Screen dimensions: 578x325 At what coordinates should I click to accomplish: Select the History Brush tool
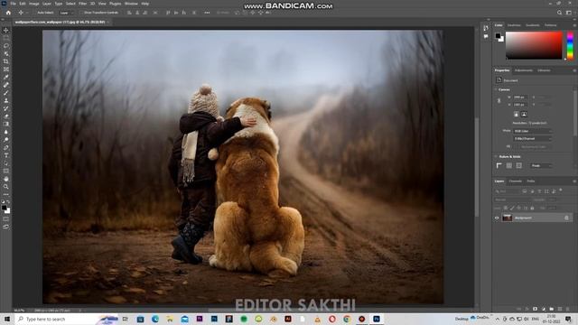click(x=6, y=108)
